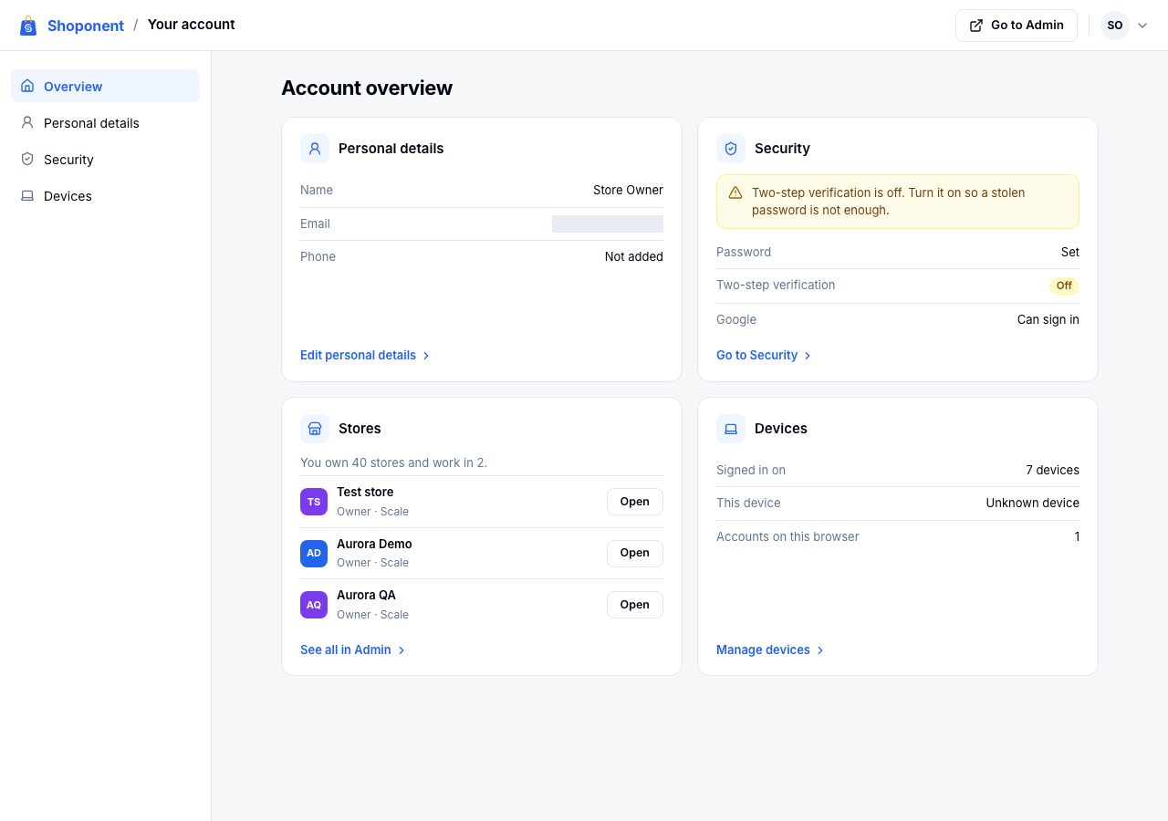Click 'You own 40 stores and work in 2.'
The image size is (1168, 821).
(x=393, y=462)
